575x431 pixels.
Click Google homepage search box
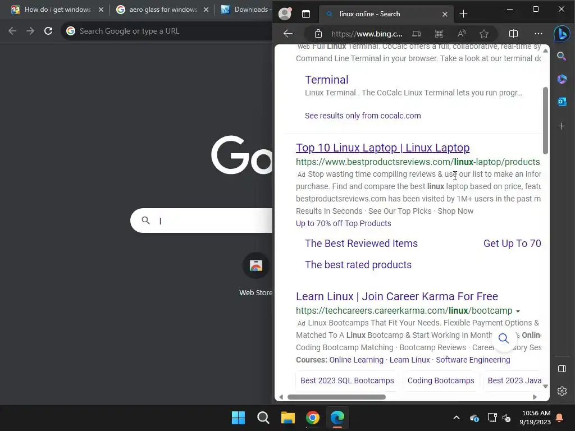click(x=202, y=221)
